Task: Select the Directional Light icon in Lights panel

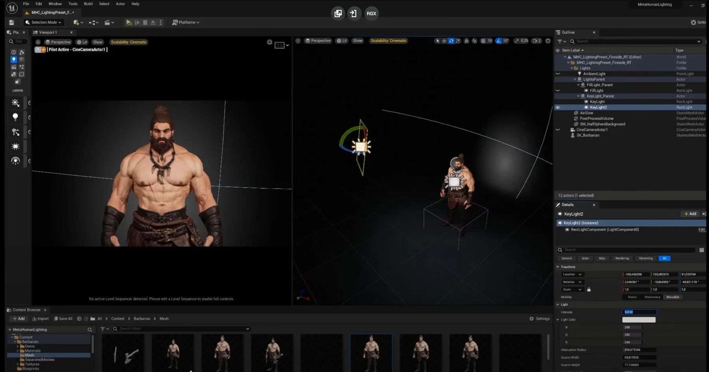Action: [15, 103]
